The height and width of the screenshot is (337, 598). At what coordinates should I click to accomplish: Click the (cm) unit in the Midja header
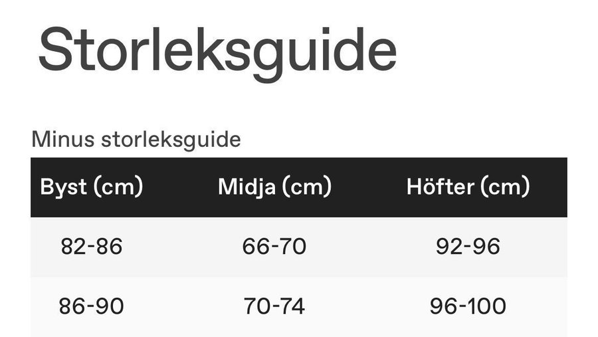(306, 187)
